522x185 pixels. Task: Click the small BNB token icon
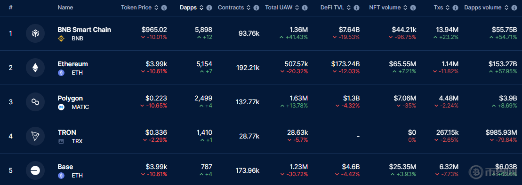61,39
